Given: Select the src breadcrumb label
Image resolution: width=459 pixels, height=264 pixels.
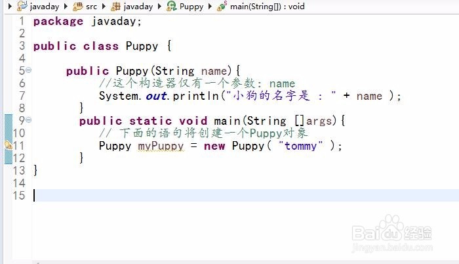Looking at the screenshot, I should (91, 7).
